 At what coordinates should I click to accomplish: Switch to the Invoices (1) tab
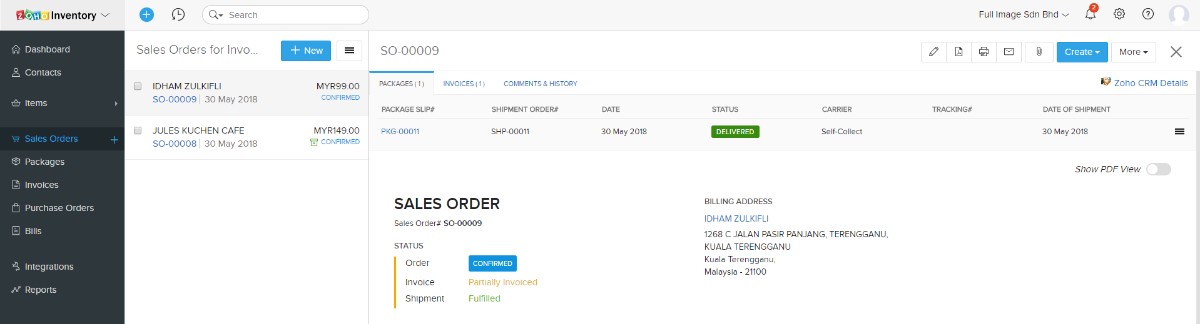pos(464,84)
